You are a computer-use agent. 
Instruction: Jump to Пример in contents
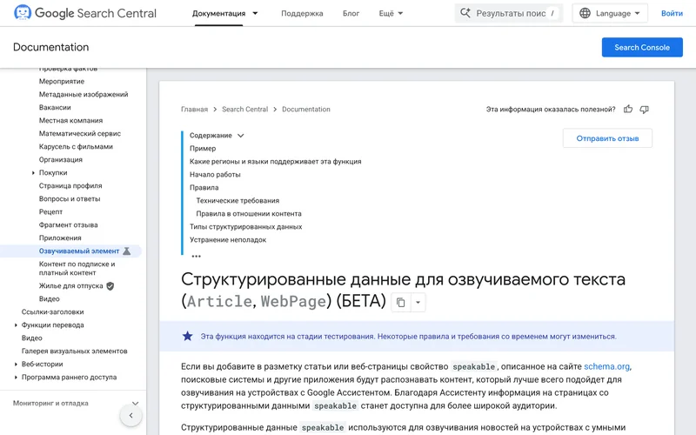(203, 148)
